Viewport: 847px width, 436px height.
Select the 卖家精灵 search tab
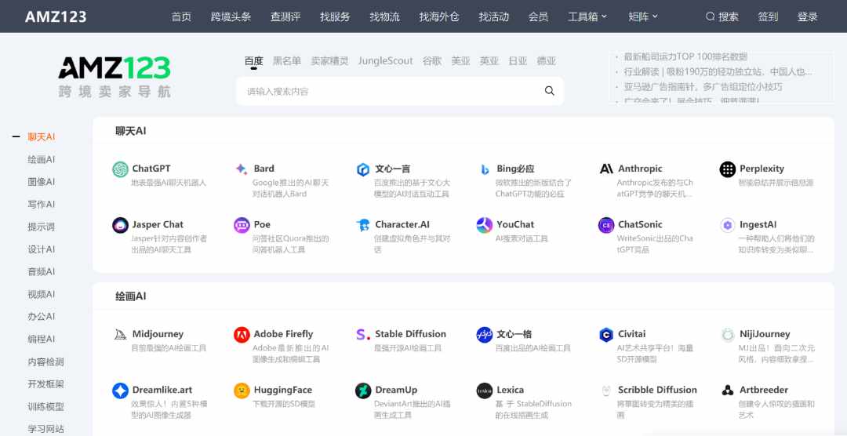(x=329, y=61)
